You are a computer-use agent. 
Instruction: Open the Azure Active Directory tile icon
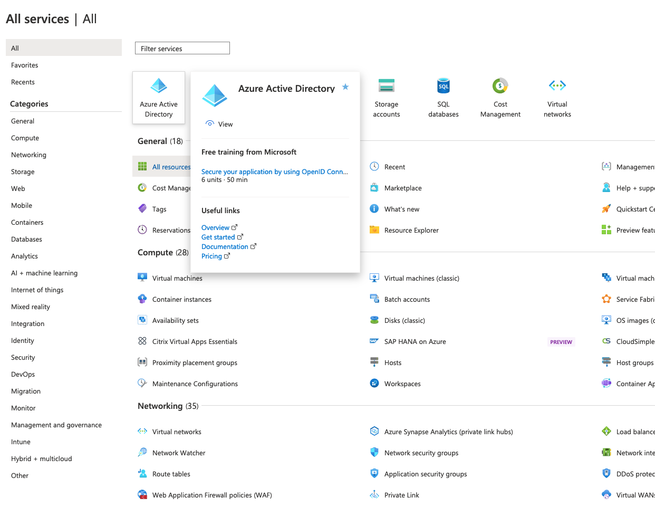coord(159,85)
